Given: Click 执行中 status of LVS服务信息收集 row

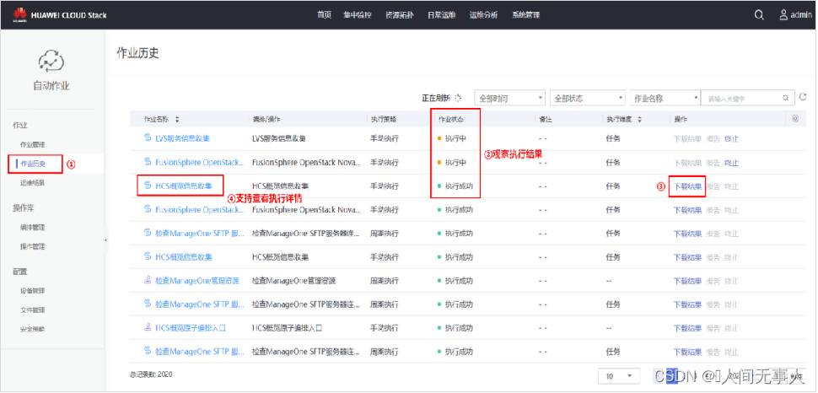Looking at the screenshot, I should click(x=455, y=139).
